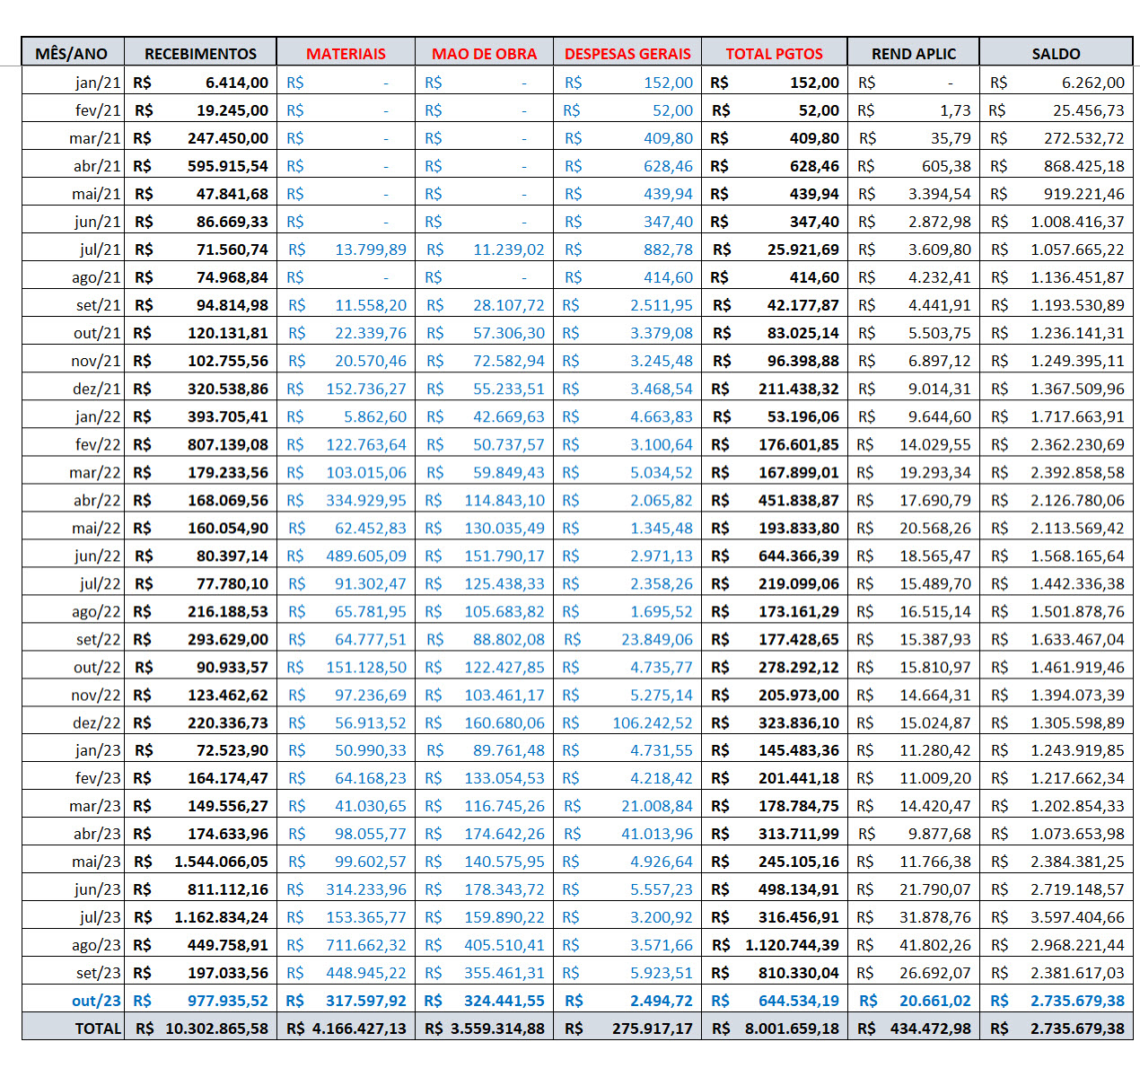
Task: Click the MÊS/ANO column header
Action: (72, 54)
